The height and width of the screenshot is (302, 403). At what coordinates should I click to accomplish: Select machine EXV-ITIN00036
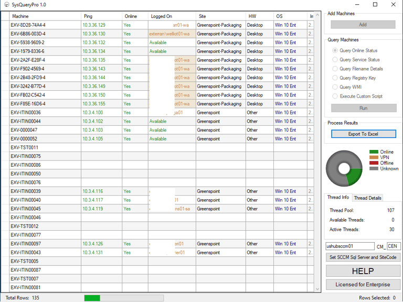26,113
